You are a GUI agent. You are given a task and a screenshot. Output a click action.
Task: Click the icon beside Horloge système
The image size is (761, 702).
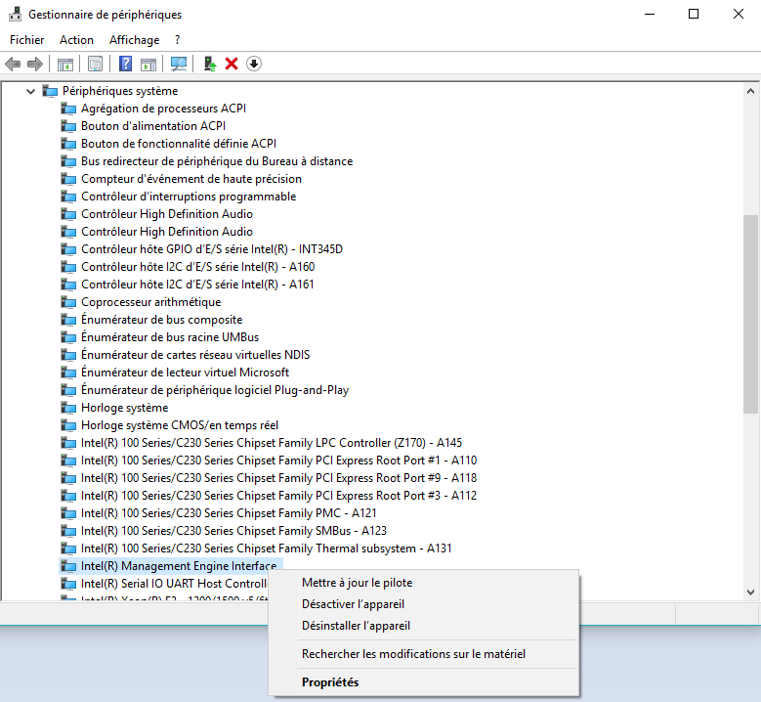point(68,408)
